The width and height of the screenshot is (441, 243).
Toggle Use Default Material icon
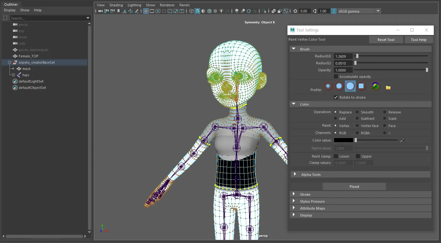point(203,11)
